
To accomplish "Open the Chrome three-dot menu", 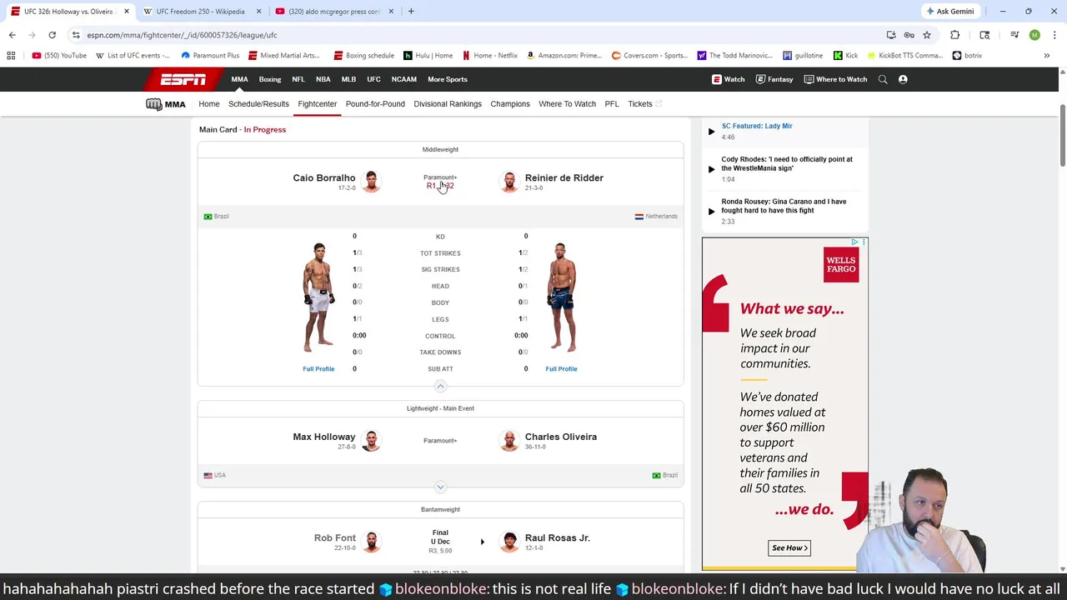I will coord(1054,35).
